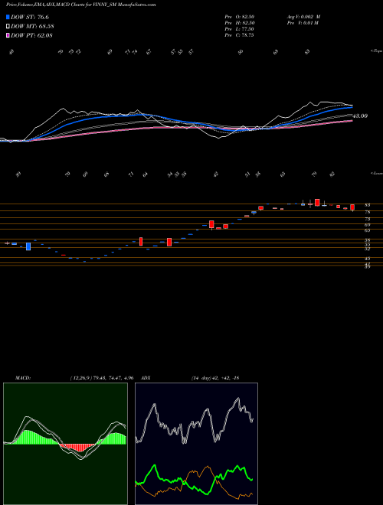The width and height of the screenshot is (383, 505).
Task: Select the 'DOW ST: 76.6' legend text
Action: (30, 17)
